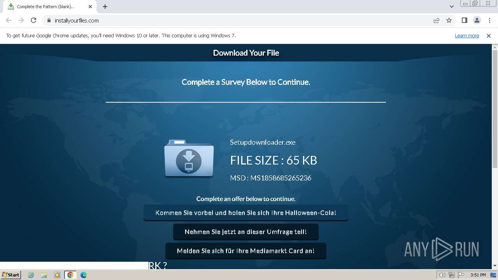Click the page scrollbar down arrow
This screenshot has width=498, height=280.
tap(495, 266)
